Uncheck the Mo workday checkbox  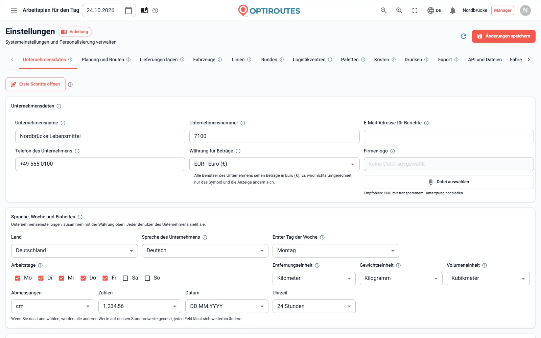tap(18, 278)
